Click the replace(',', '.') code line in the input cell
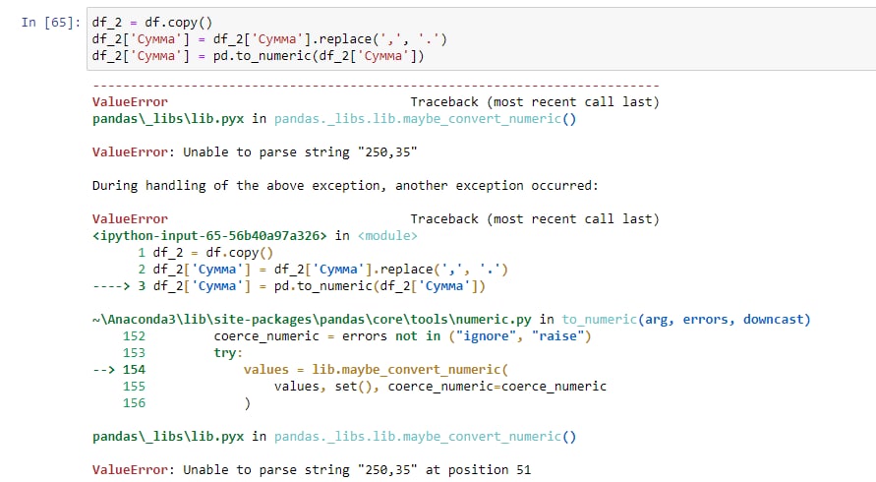The height and width of the screenshot is (482, 876). pos(269,39)
